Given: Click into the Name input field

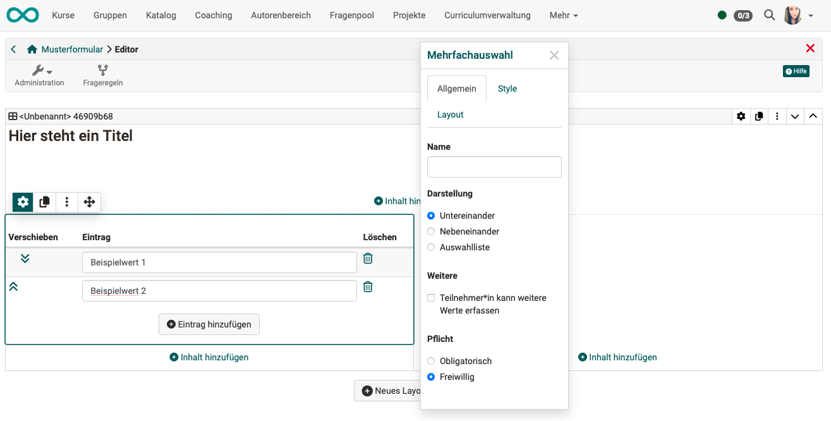Looking at the screenshot, I should 494,167.
